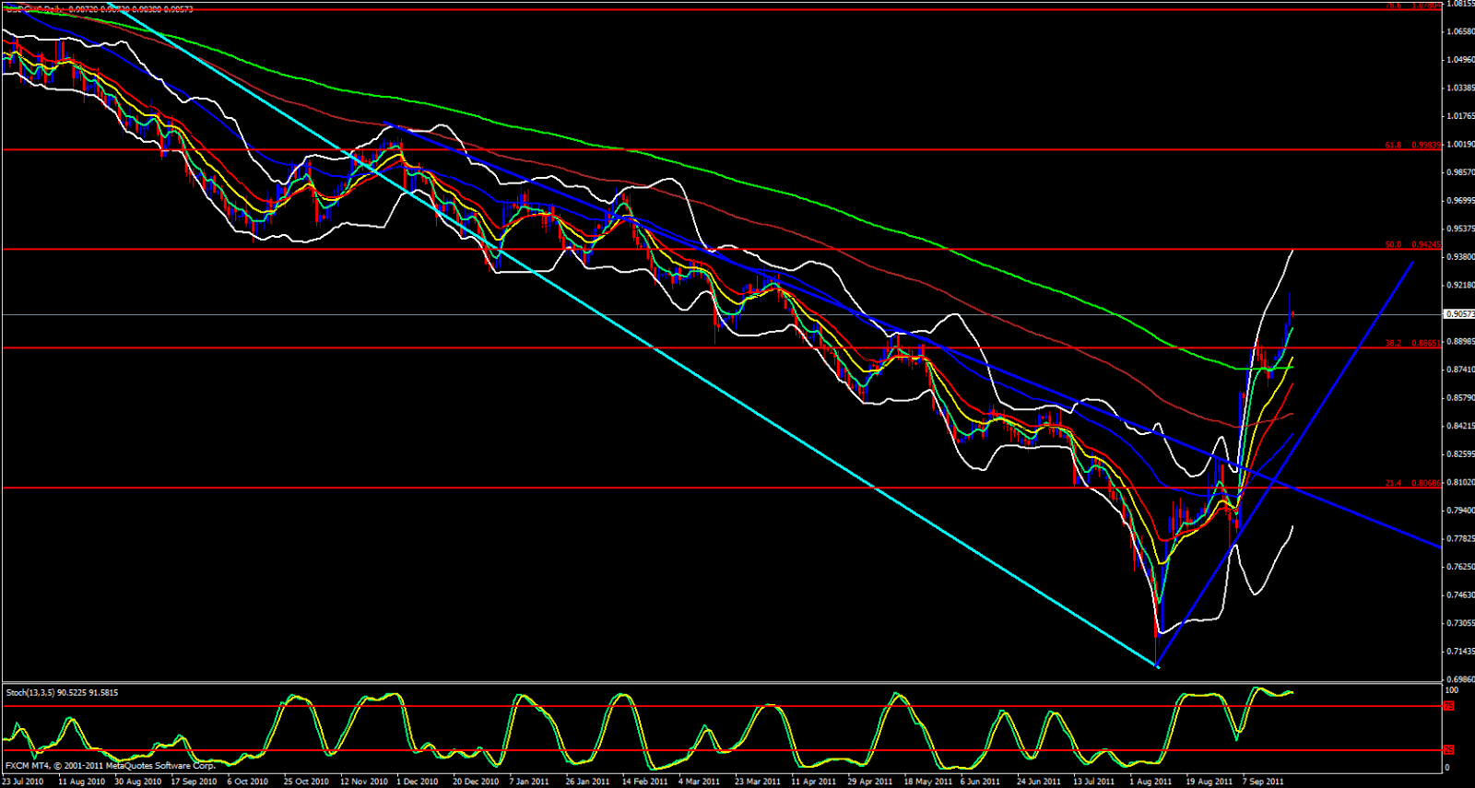Click the 0.84215 price axis label
Screen dimensions: 1475x788
[x=1459, y=426]
